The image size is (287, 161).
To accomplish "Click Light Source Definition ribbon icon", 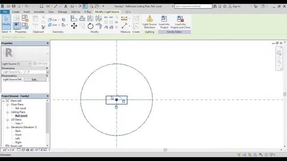I will [x=149, y=22].
